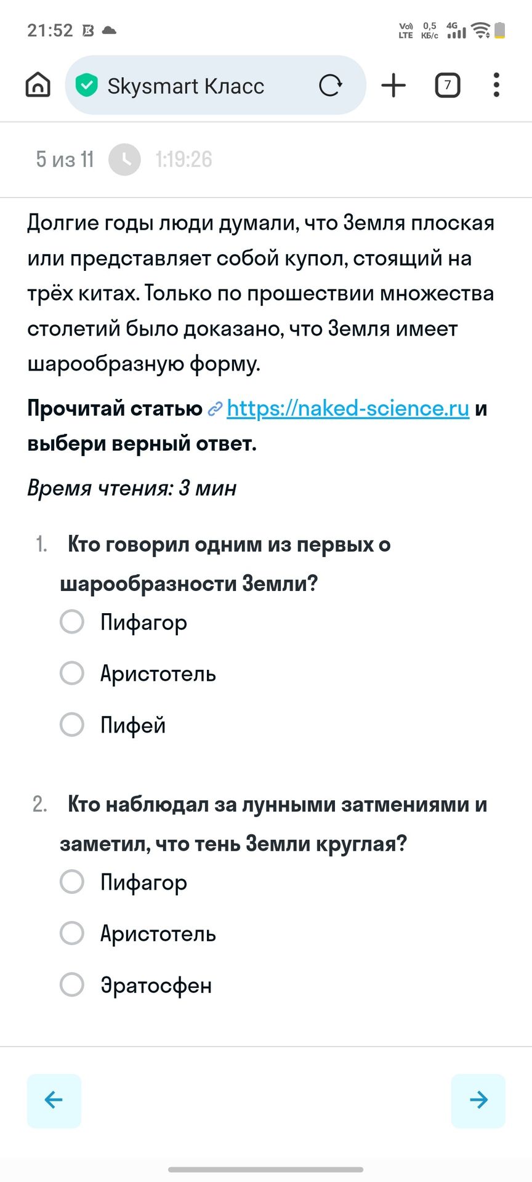Tap the timer clock icon
This screenshot has height=1182, width=532.
pyautogui.click(x=125, y=159)
